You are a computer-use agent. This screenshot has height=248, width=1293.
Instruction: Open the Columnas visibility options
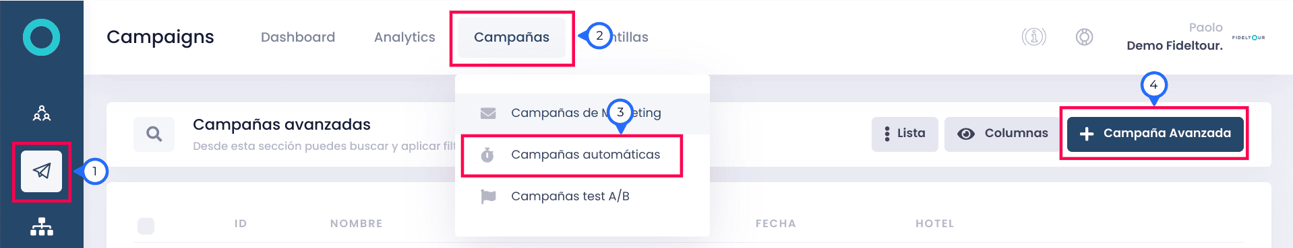(x=1002, y=134)
